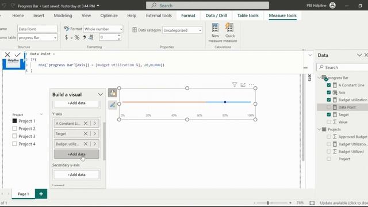This screenshot has width=368, height=207.
Task: Open the View ribbon tab
Action: click(x=86, y=16)
